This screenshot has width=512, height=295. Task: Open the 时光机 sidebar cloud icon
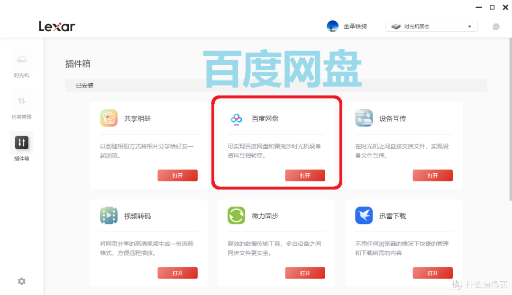(21, 59)
